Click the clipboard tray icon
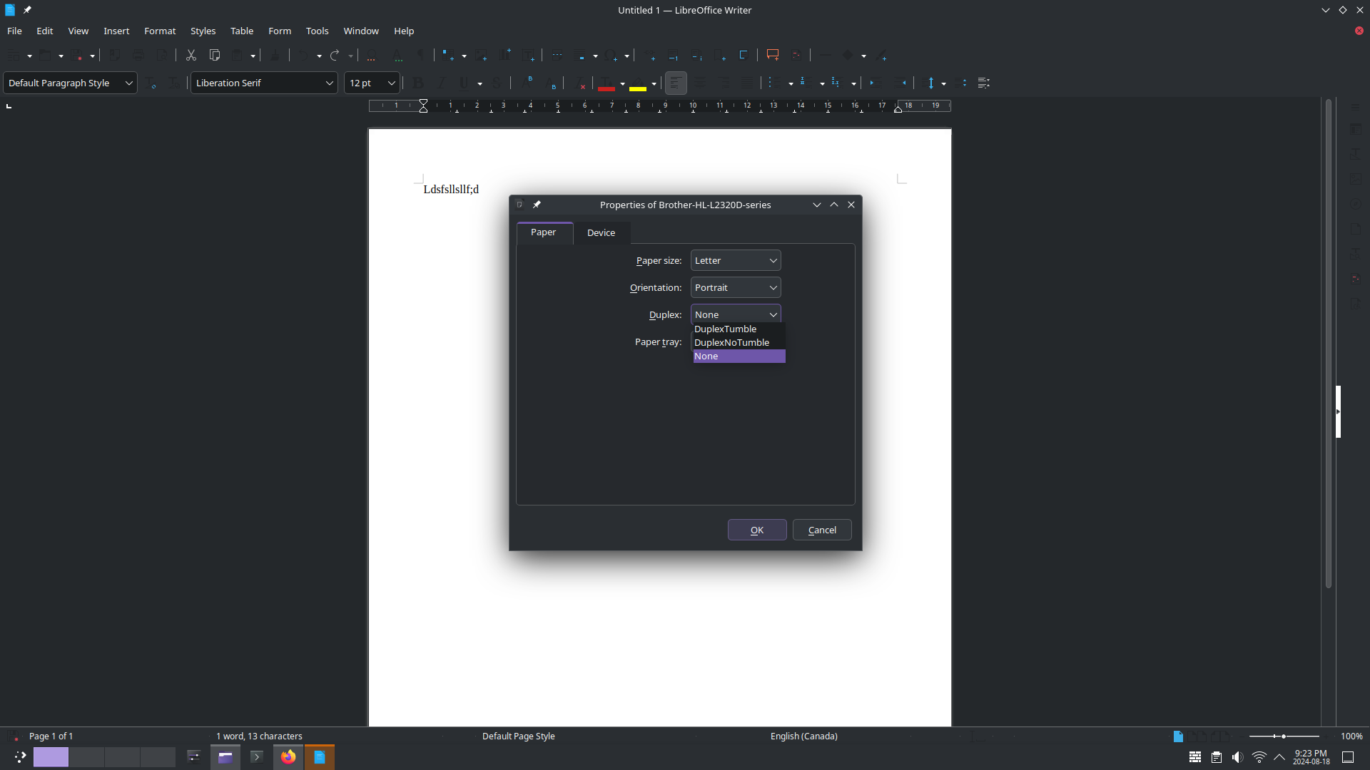 1216,757
